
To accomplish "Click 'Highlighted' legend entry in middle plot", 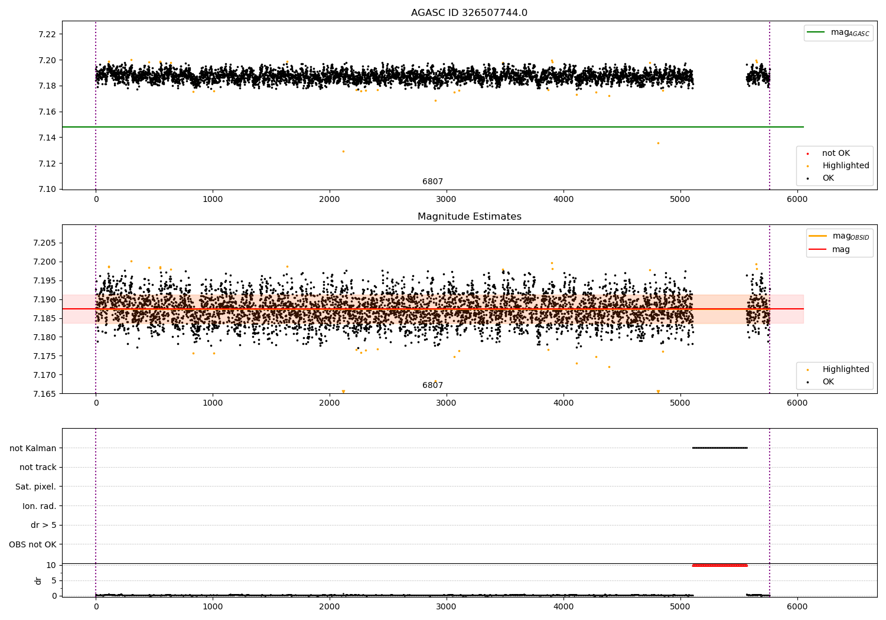I will click(x=839, y=370).
